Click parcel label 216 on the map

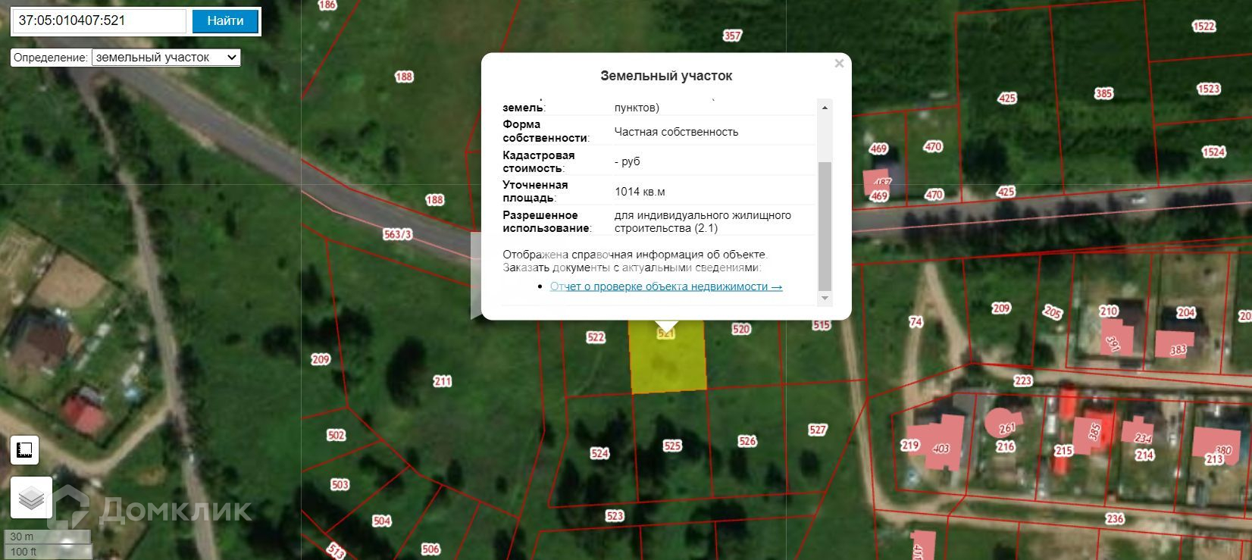tap(1006, 446)
